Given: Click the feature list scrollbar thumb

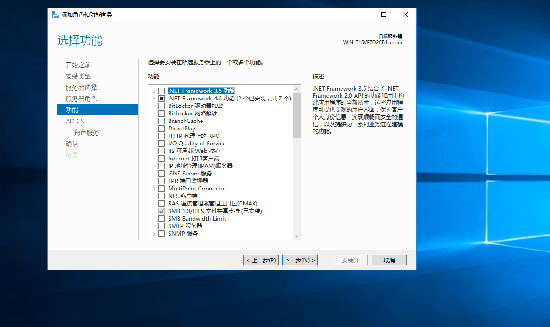Looking at the screenshot, I should point(297,116).
